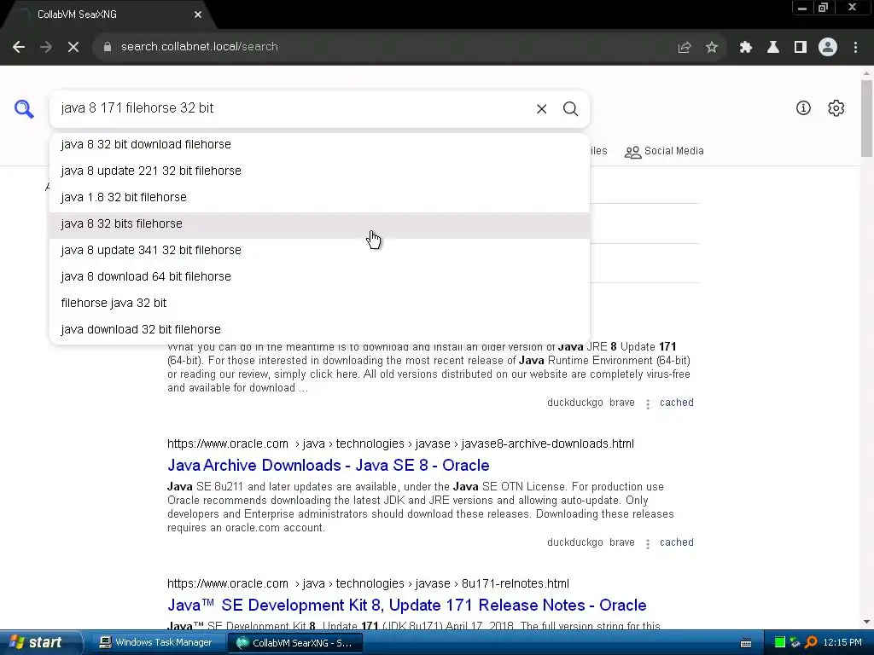Click the green tray icon
The image size is (874, 655).
780,643
